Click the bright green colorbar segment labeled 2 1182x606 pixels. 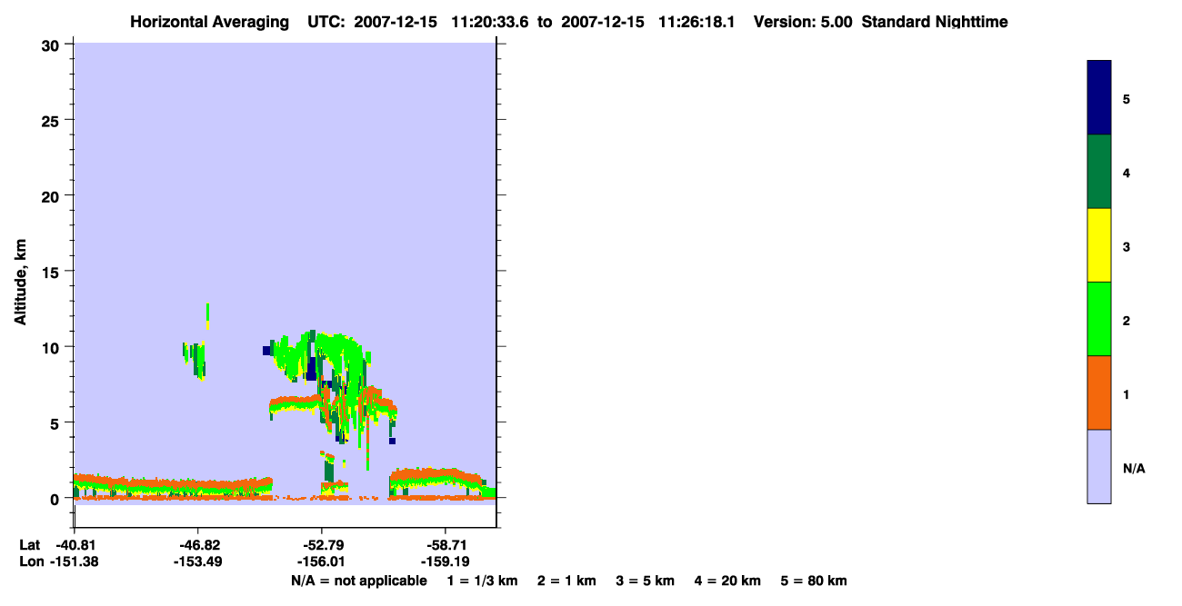(x=1099, y=319)
